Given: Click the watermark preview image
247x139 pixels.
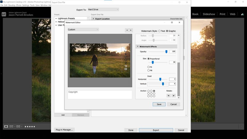Looking at the screenshot, I should click(x=100, y=61).
